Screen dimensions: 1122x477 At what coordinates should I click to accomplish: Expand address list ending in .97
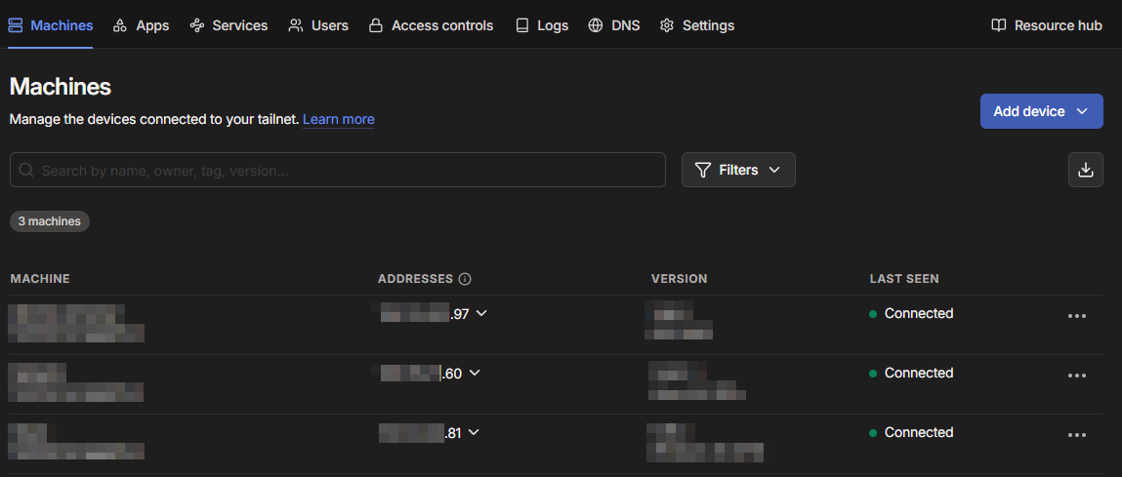pos(480,313)
